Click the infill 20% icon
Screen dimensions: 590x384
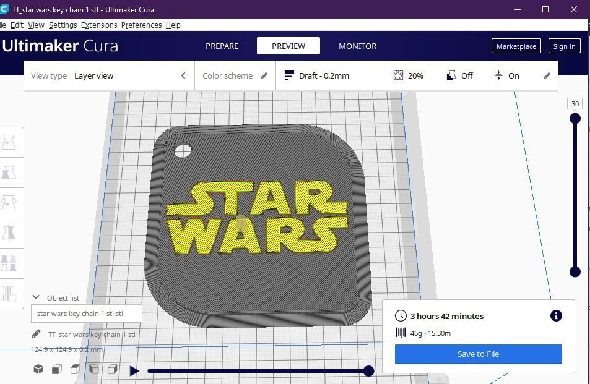tap(398, 75)
